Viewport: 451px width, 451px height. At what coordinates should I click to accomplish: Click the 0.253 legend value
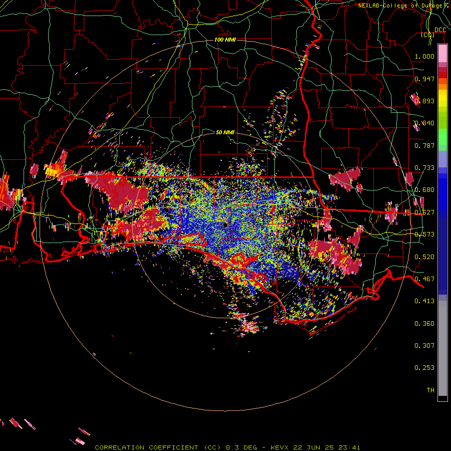point(424,368)
